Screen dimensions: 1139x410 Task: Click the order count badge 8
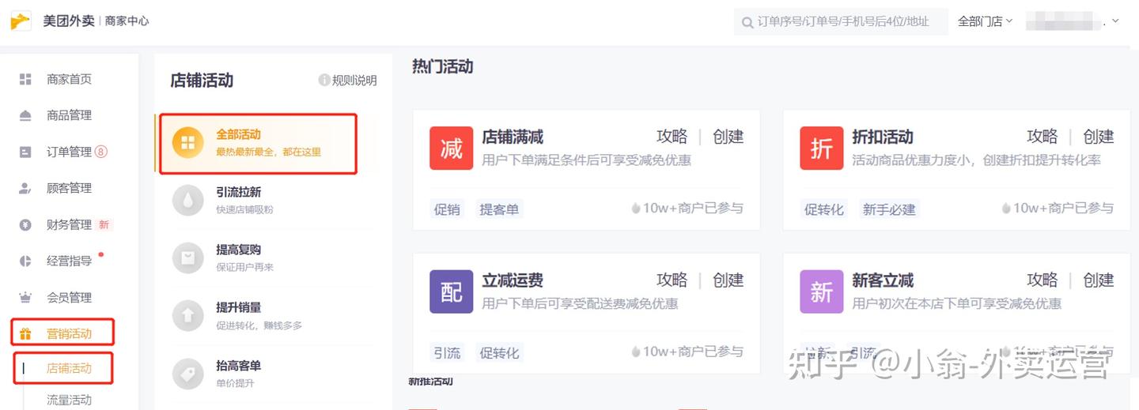tap(101, 152)
